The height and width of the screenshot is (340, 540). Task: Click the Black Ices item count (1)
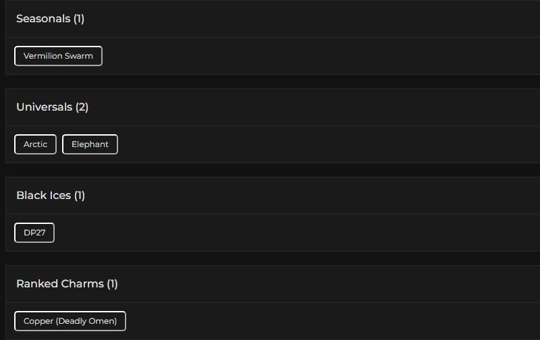coord(80,196)
